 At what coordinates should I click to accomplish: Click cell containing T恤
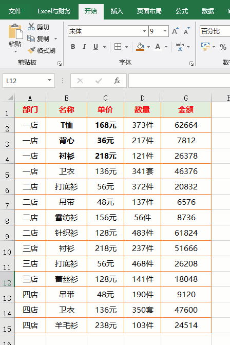66,125
